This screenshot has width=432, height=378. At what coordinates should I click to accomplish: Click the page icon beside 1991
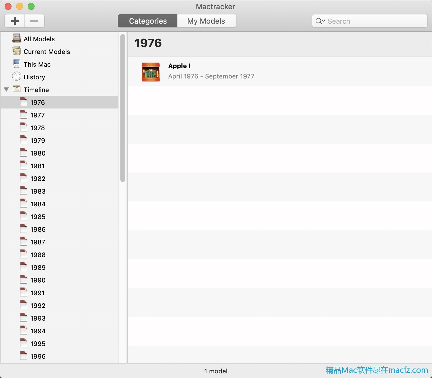(x=24, y=292)
